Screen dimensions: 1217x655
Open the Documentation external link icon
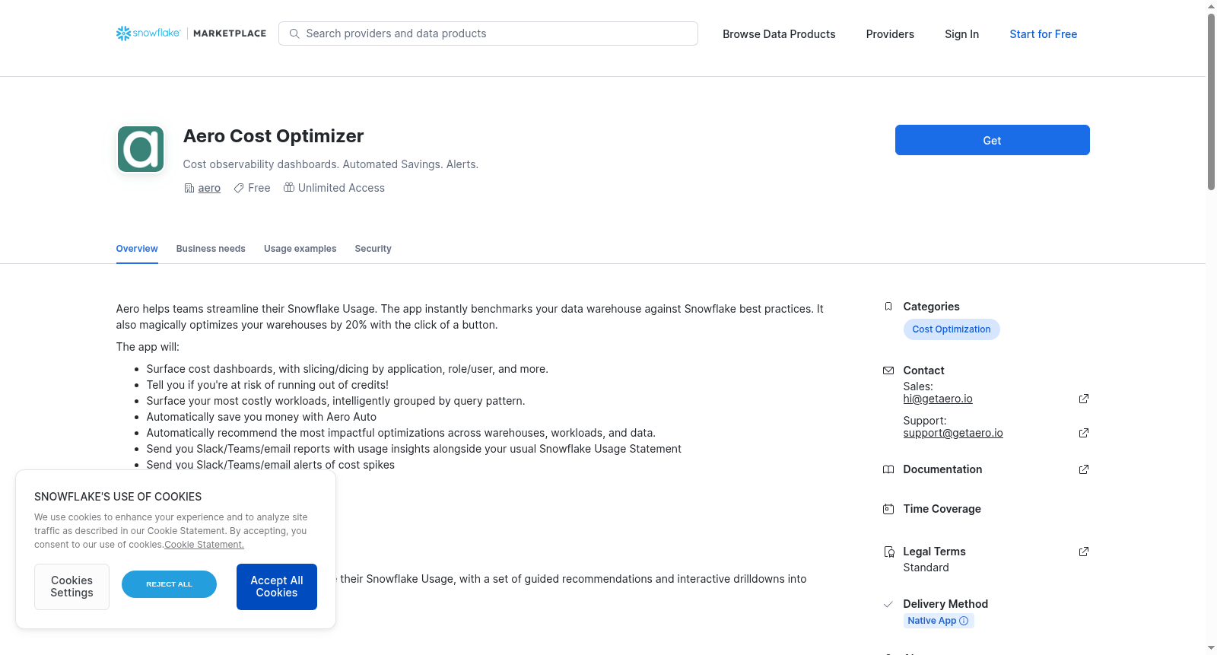coord(1084,469)
